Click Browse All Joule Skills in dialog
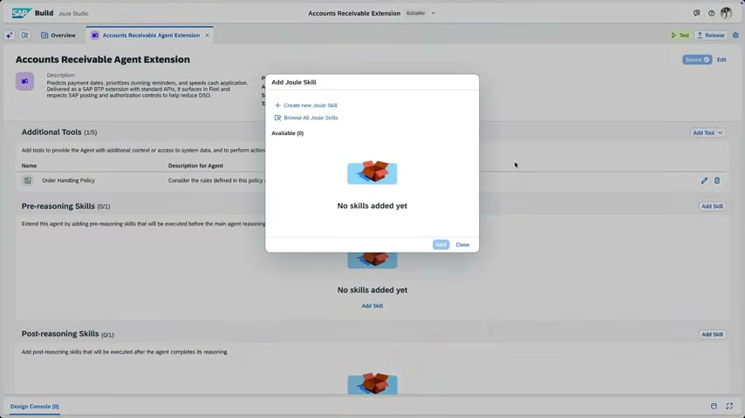 [x=306, y=118]
